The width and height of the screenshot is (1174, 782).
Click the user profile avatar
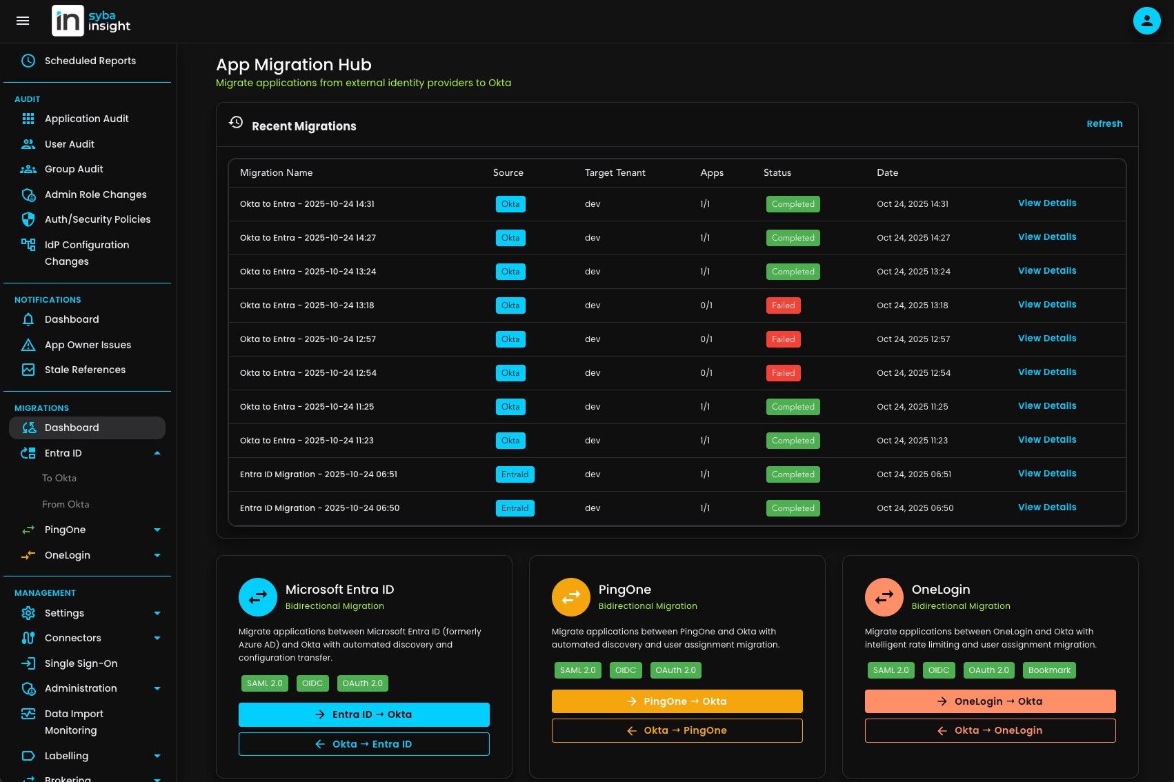1146,21
